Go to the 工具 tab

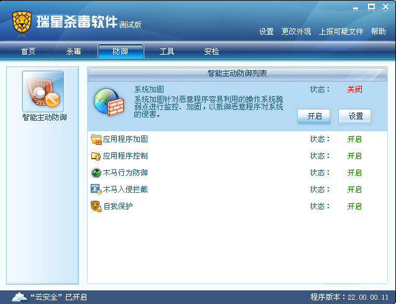(167, 52)
